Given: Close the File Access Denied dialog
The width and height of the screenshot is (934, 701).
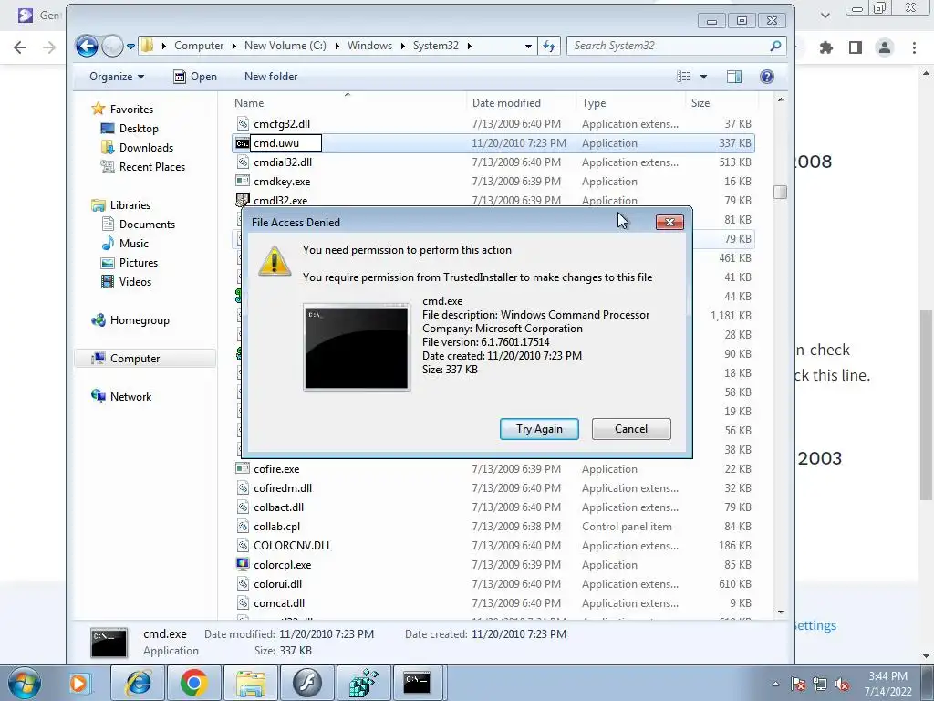Looking at the screenshot, I should [669, 223].
